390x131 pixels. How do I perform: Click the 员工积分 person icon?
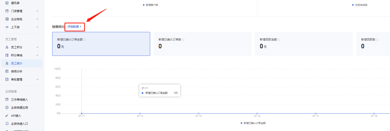(7, 47)
